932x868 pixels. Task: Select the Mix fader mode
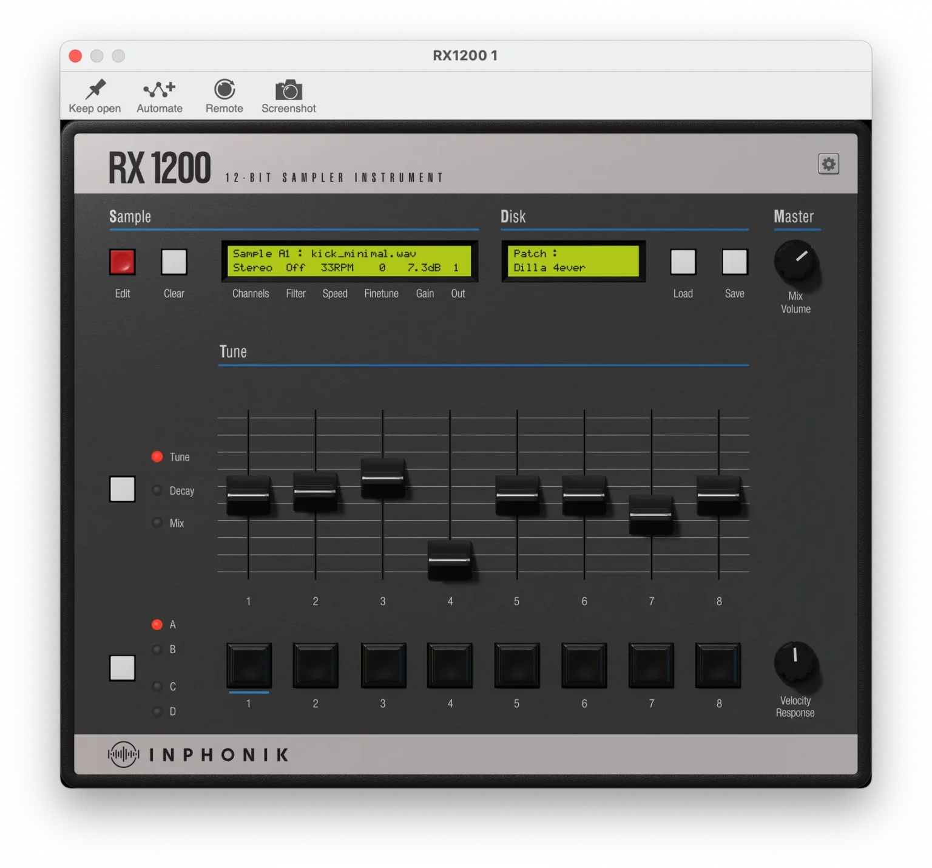pyautogui.click(x=158, y=523)
